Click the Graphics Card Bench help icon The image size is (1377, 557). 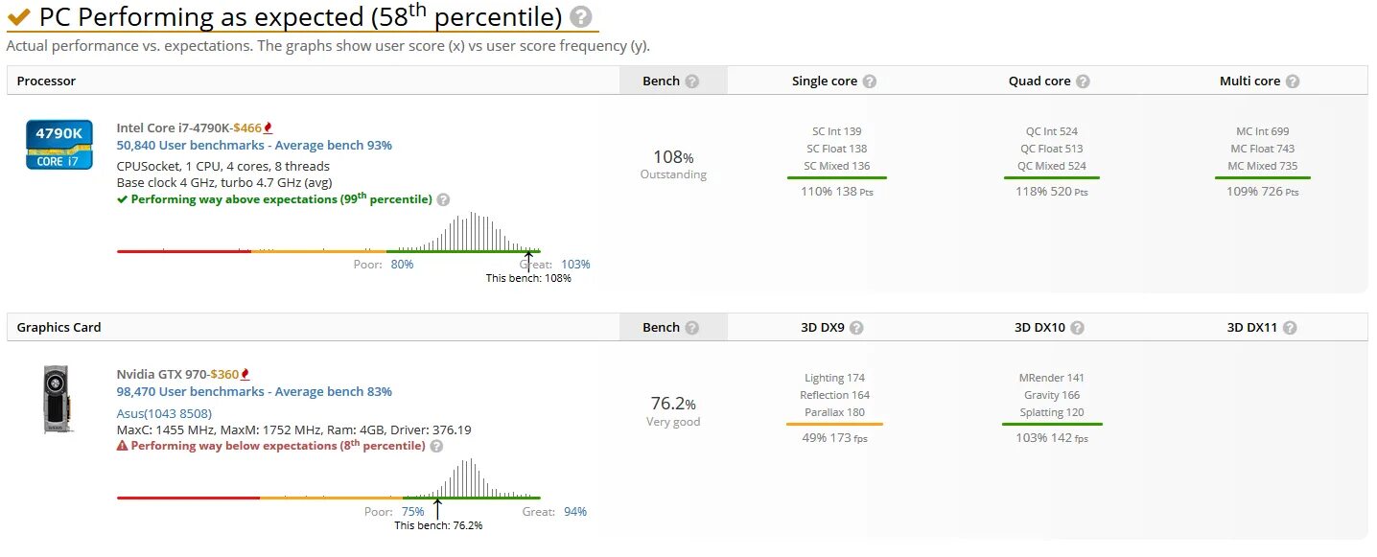[x=691, y=328]
